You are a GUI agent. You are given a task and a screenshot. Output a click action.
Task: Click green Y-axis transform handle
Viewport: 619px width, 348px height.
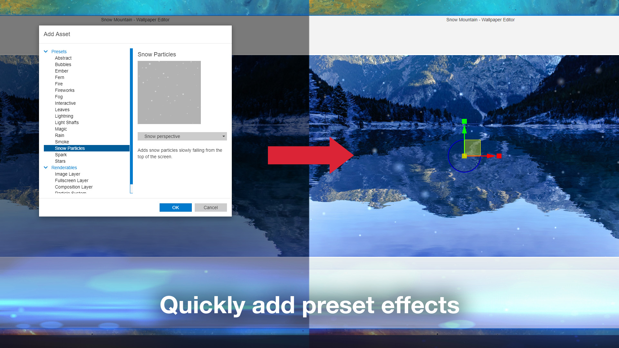coord(464,121)
